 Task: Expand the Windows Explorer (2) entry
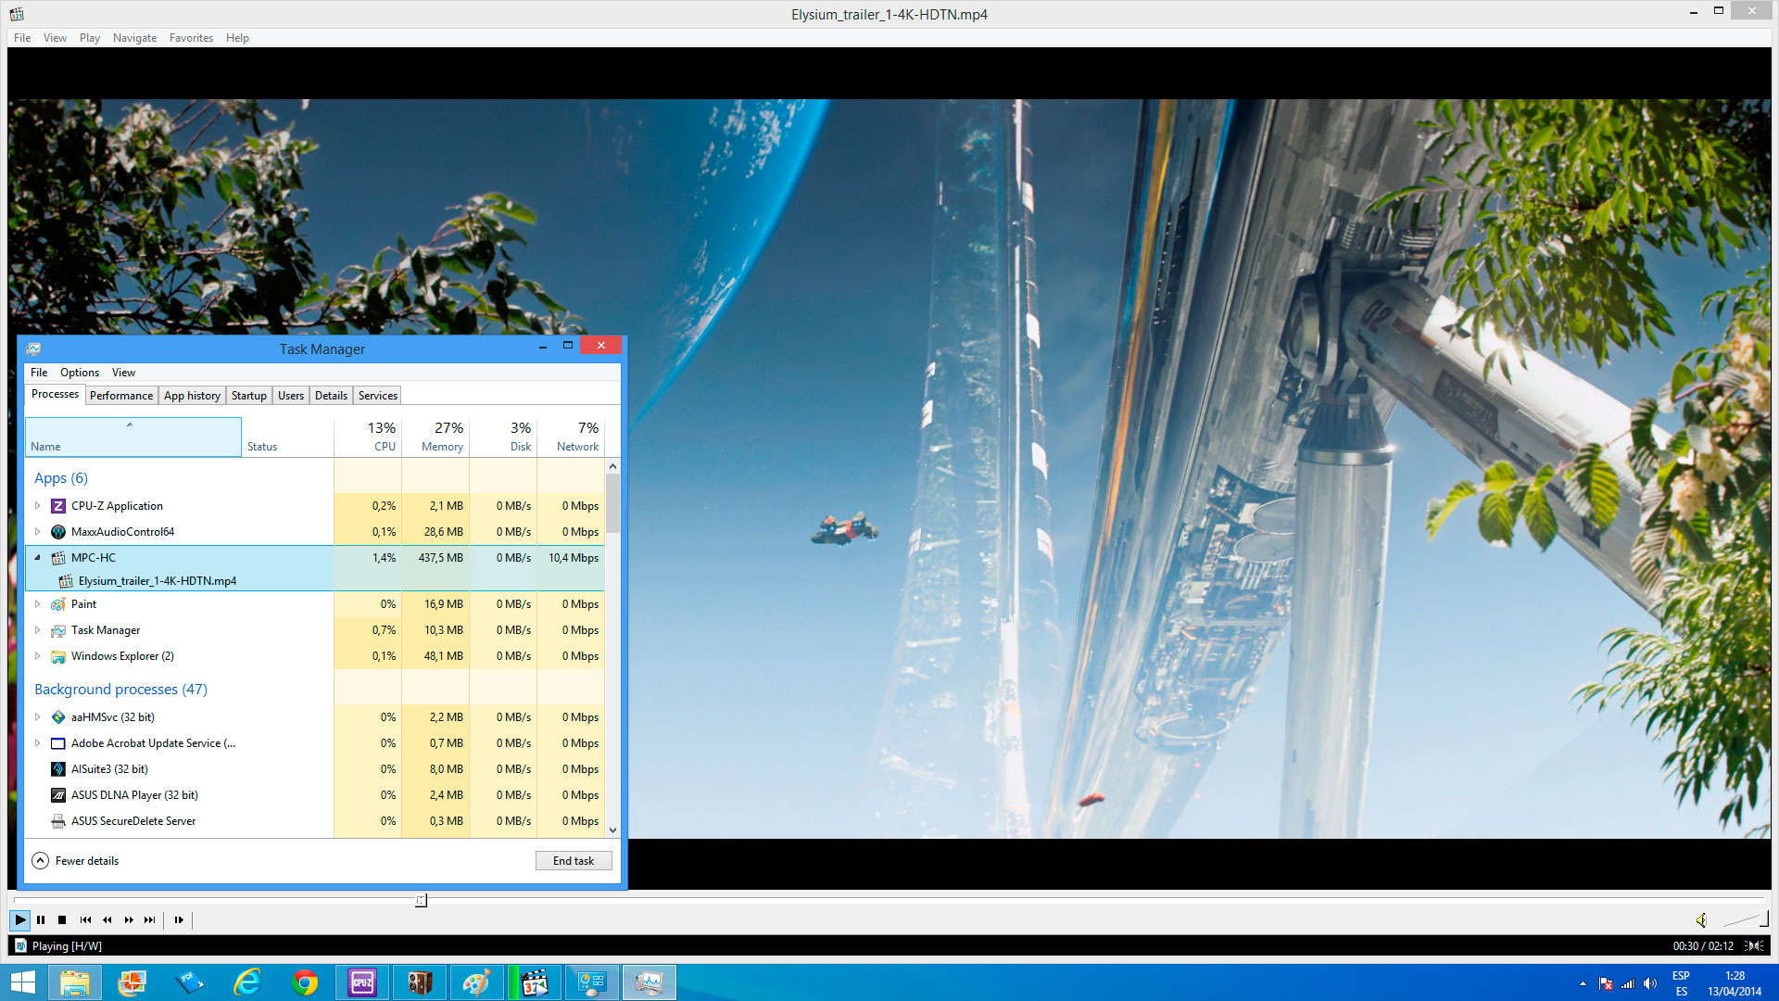[37, 656]
